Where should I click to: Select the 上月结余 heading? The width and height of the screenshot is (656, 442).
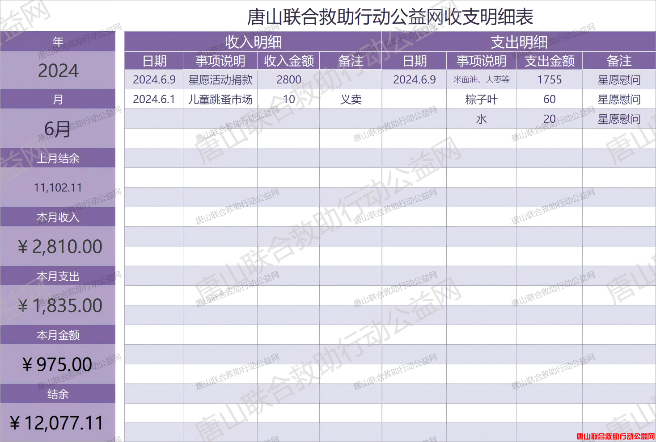pyautogui.click(x=58, y=158)
